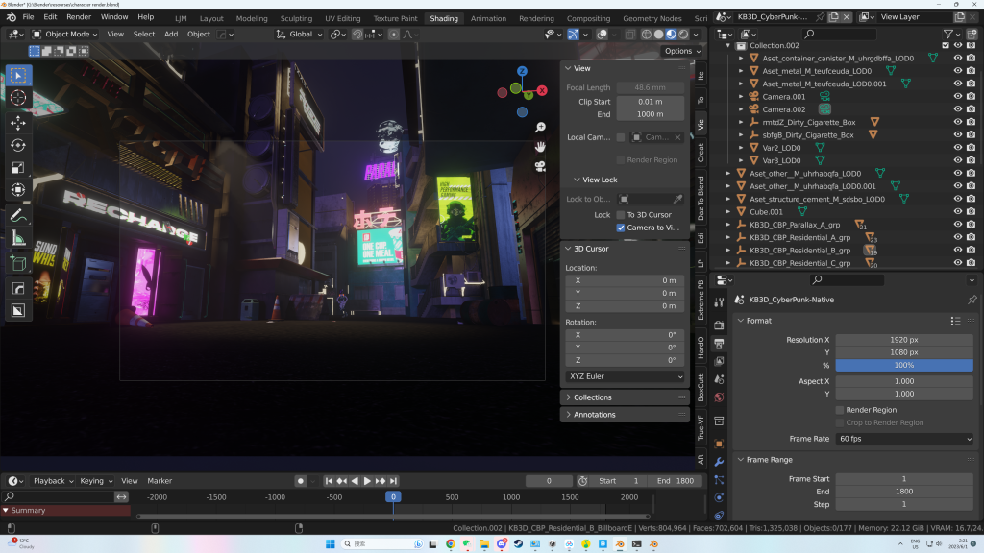Play the animation forward
Image resolution: width=984 pixels, height=553 pixels.
point(368,481)
